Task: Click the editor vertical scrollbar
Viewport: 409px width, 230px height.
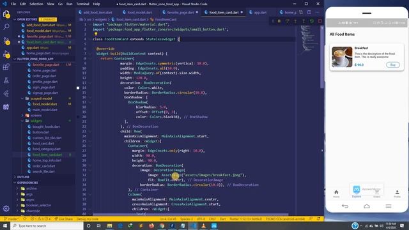Action: click(322, 56)
